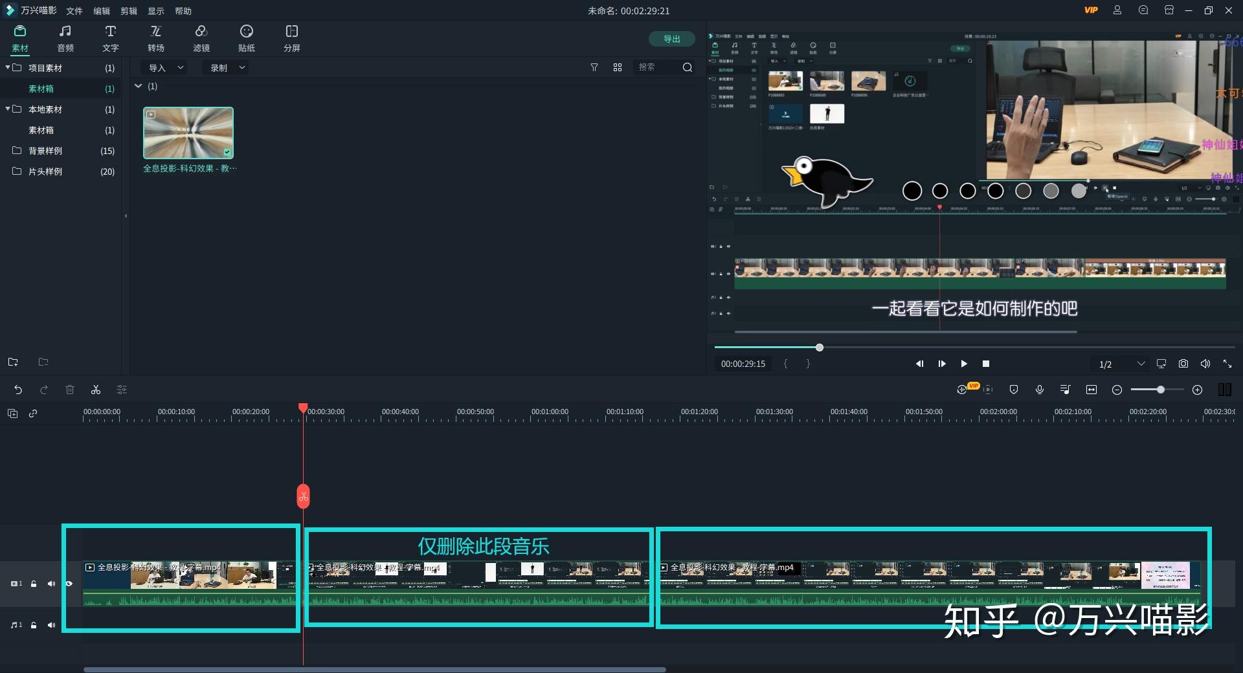Click the 导出 export button
This screenshot has height=673, width=1243.
[x=672, y=39]
